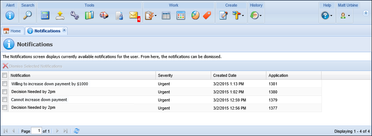
Task: Click the magnifying glass Search icon
Action: coord(28,15)
